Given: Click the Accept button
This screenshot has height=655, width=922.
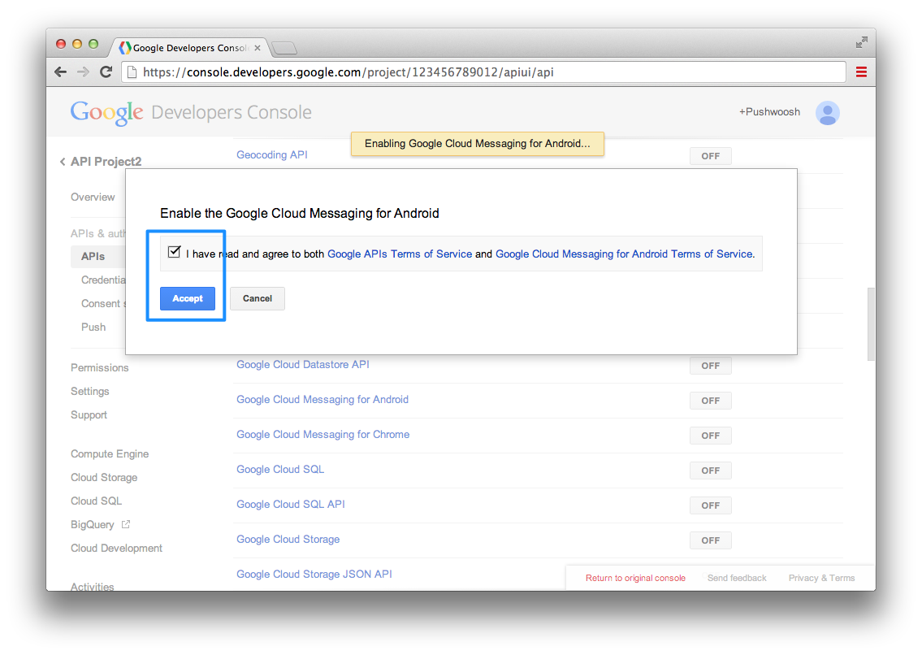Looking at the screenshot, I should [188, 298].
